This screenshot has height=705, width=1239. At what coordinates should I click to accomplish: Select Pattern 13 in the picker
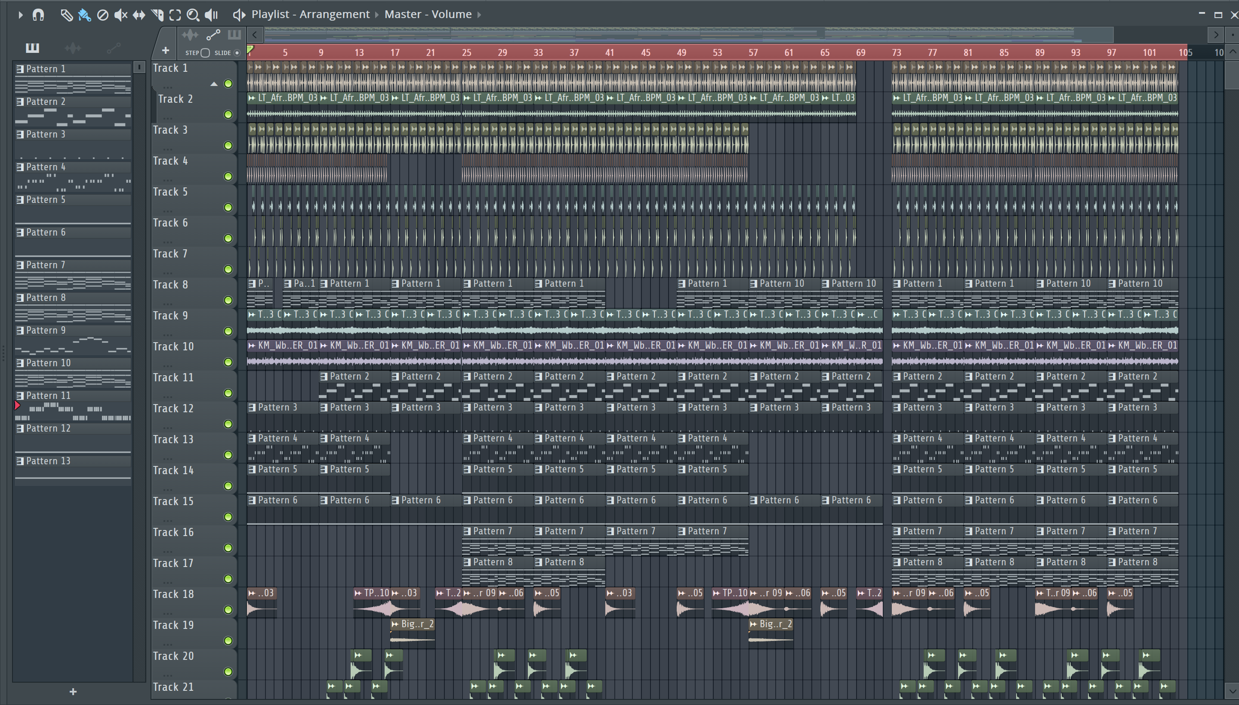click(x=73, y=470)
